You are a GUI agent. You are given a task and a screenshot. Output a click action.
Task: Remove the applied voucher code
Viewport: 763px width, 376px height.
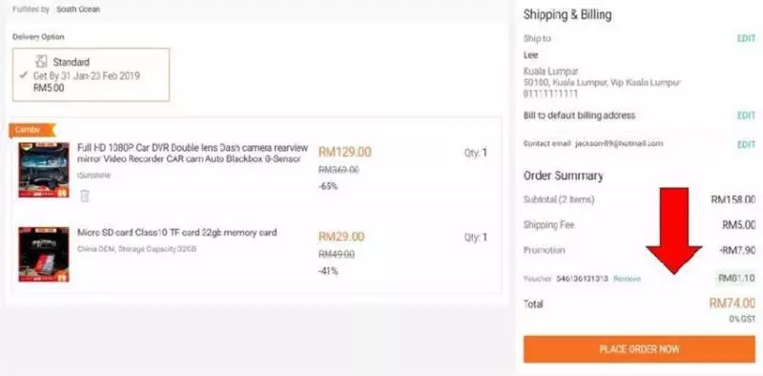[627, 279]
